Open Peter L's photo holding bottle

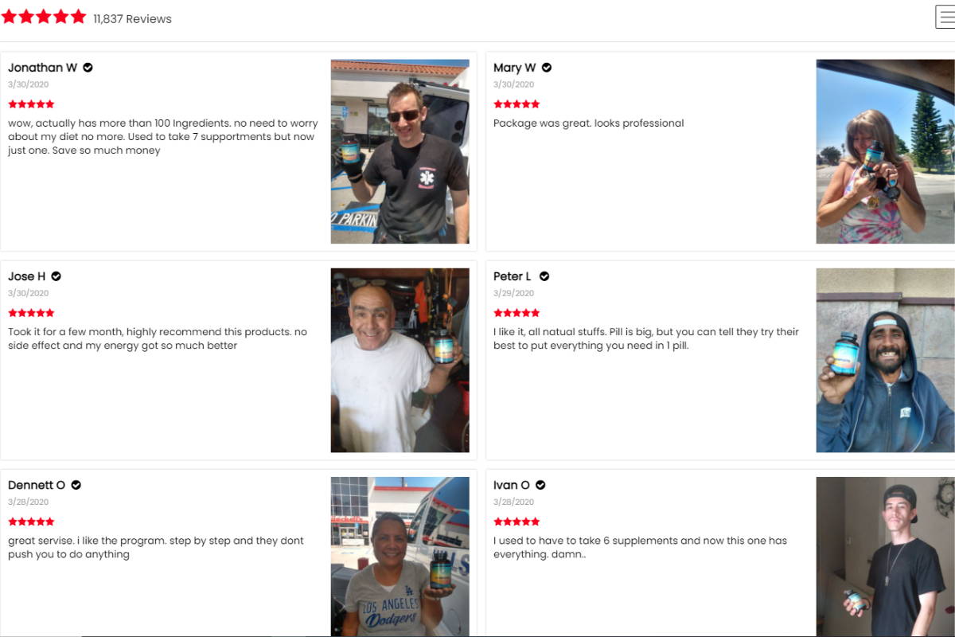(885, 360)
